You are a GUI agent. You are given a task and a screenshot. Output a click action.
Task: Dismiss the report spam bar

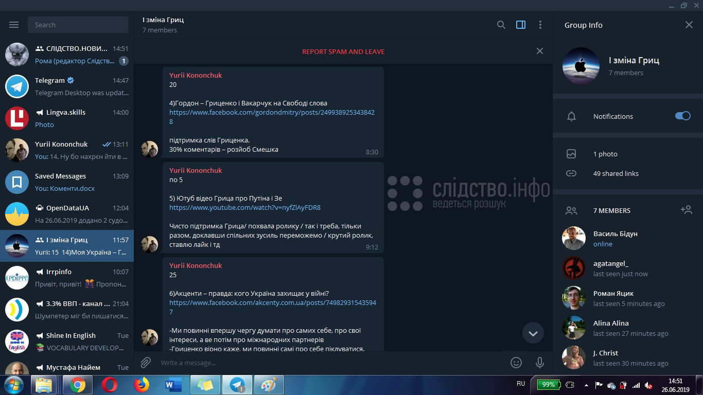(539, 51)
